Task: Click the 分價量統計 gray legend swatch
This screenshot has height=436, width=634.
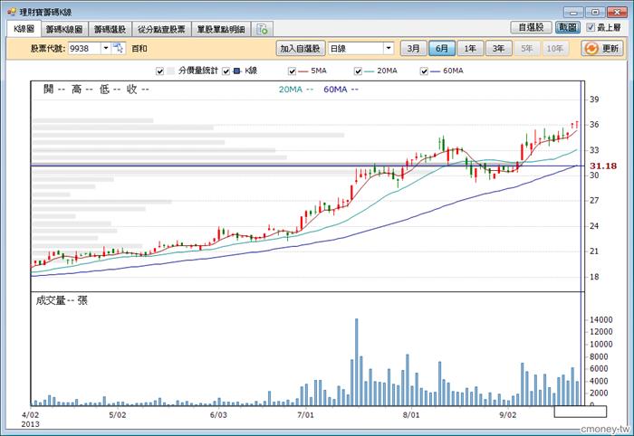Action: 170,71
